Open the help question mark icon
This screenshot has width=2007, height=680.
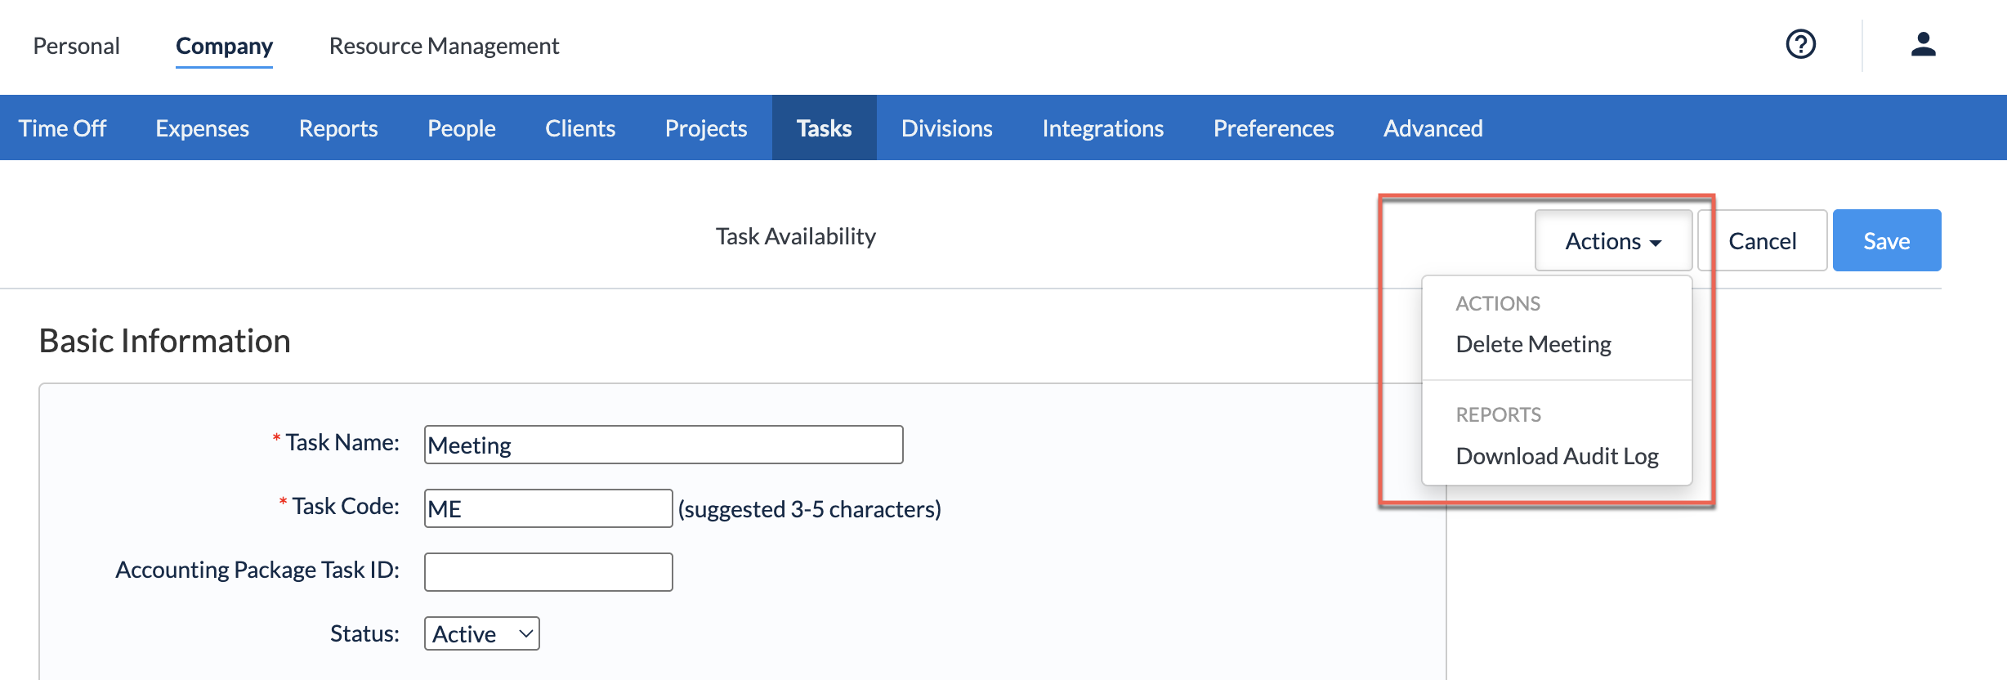tap(1800, 44)
